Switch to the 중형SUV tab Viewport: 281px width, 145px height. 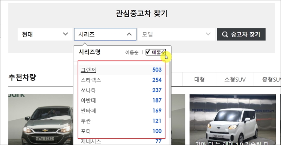(x=267, y=79)
